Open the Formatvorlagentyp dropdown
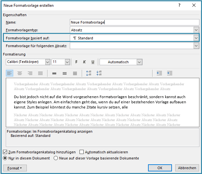This screenshot has height=174, width=202. pyautogui.click(x=196, y=30)
